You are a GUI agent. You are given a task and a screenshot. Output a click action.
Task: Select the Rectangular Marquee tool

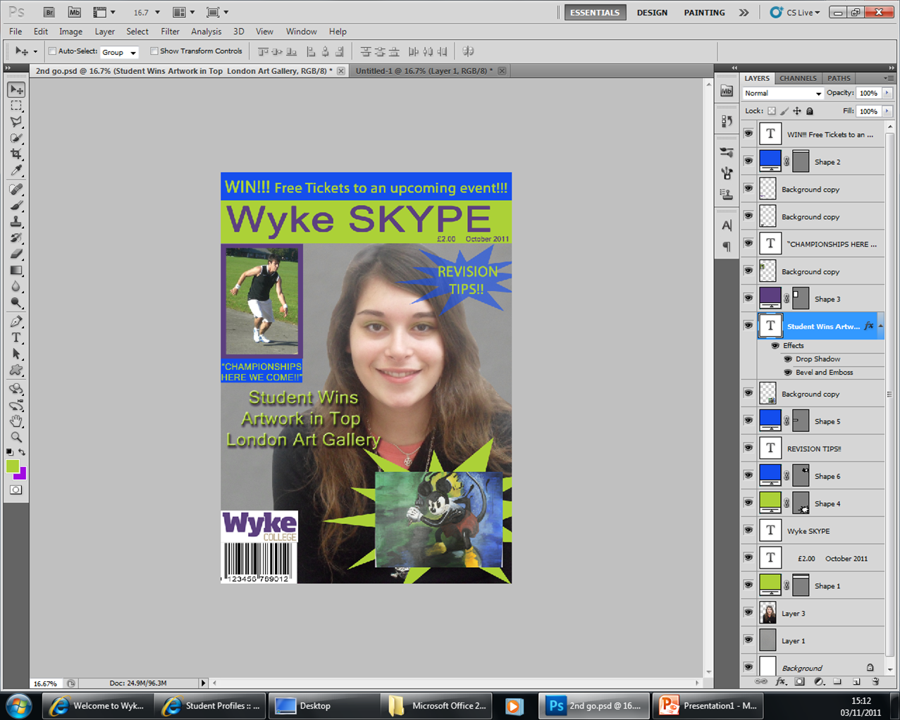tap(16, 106)
